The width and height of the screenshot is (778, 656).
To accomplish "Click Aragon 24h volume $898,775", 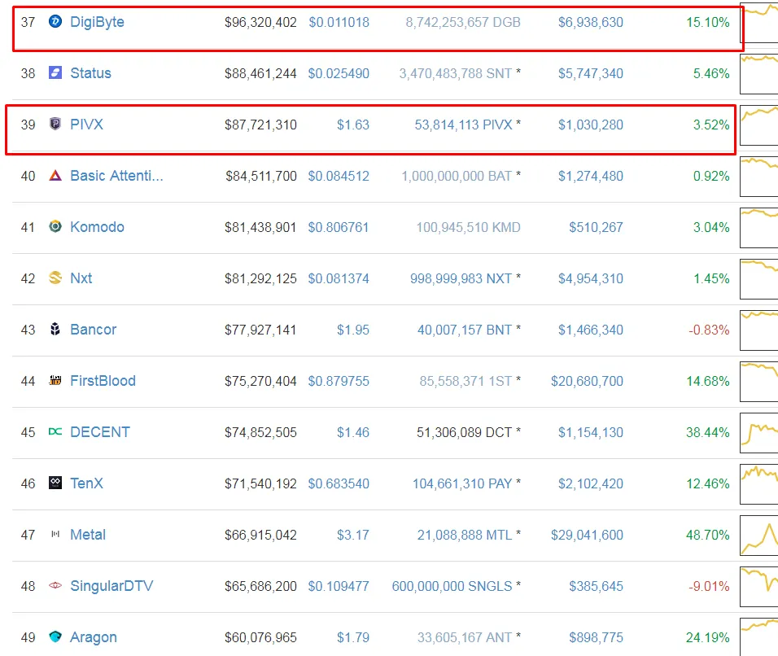I will [x=596, y=637].
